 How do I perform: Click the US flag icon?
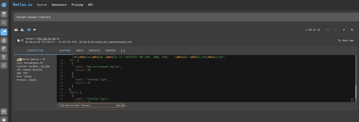coord(19,59)
